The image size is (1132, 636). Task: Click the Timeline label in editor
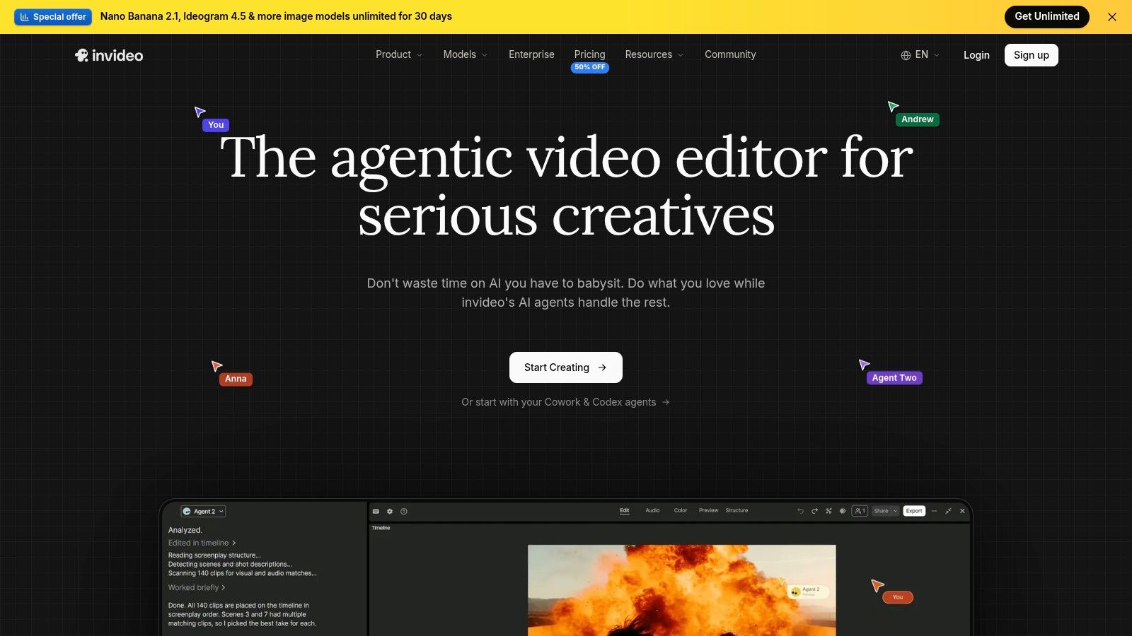click(381, 528)
